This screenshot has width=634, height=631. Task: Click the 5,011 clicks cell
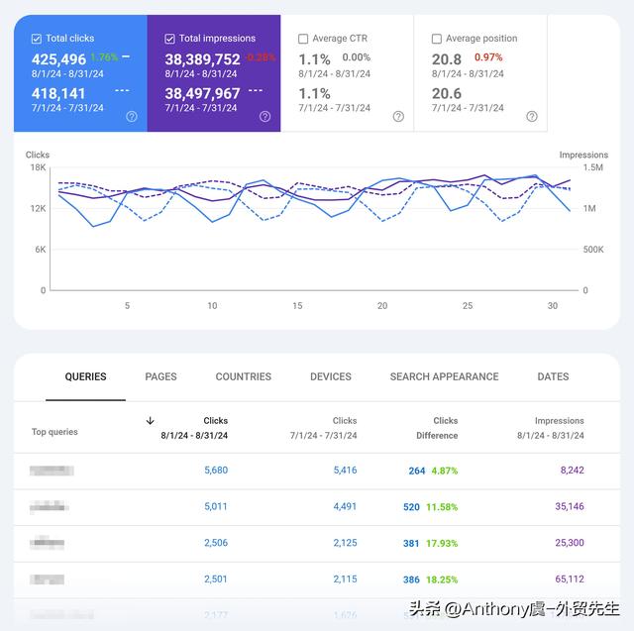(216, 506)
